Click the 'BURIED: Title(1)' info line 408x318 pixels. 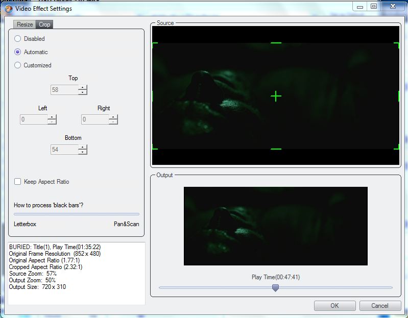(x=55, y=247)
